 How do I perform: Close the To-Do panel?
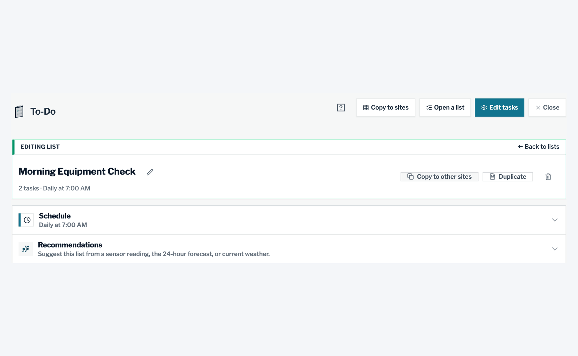[547, 108]
